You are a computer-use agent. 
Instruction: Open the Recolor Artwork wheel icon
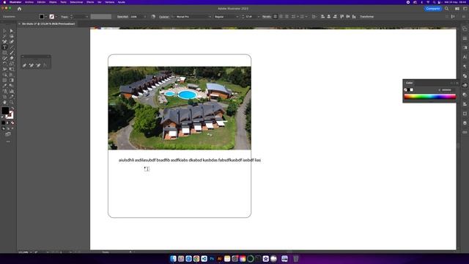153,16
